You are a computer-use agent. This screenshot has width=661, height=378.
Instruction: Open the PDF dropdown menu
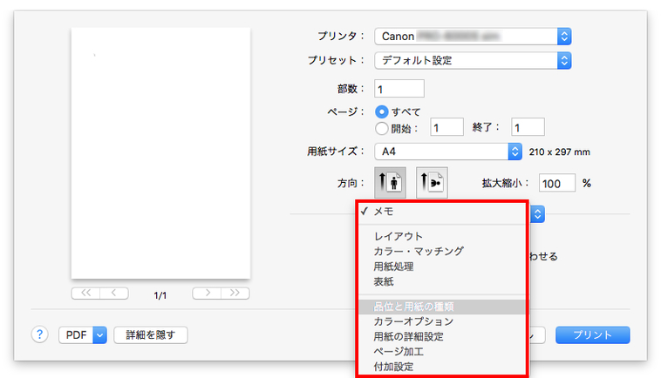(x=82, y=334)
